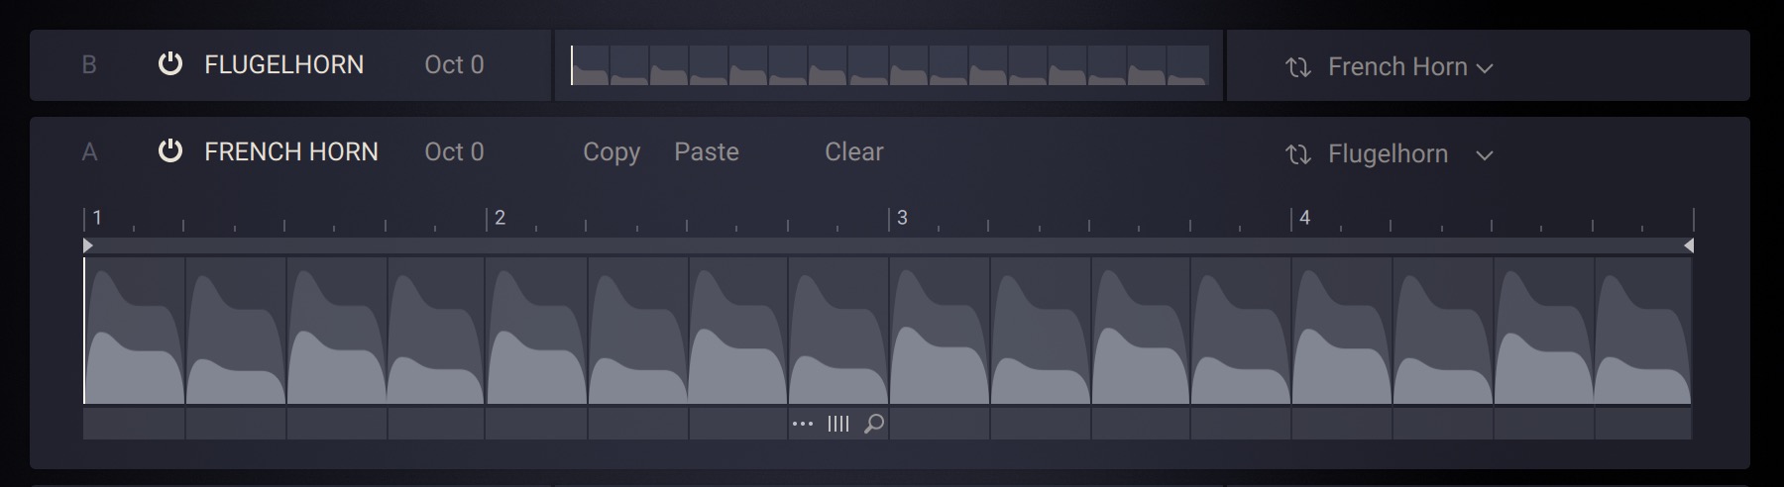Clear the layer A pattern
Screen dimensions: 1784x487
(x=853, y=151)
